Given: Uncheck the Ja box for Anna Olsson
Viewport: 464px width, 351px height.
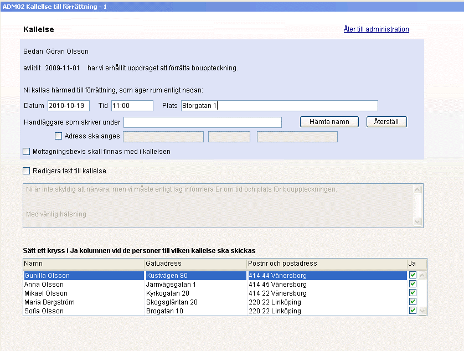Looking at the screenshot, I should (x=412, y=284).
